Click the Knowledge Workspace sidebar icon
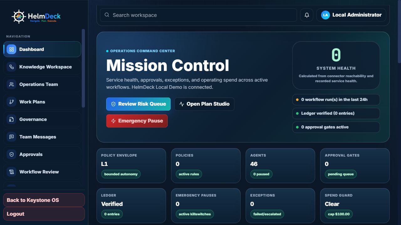 [x=12, y=67]
